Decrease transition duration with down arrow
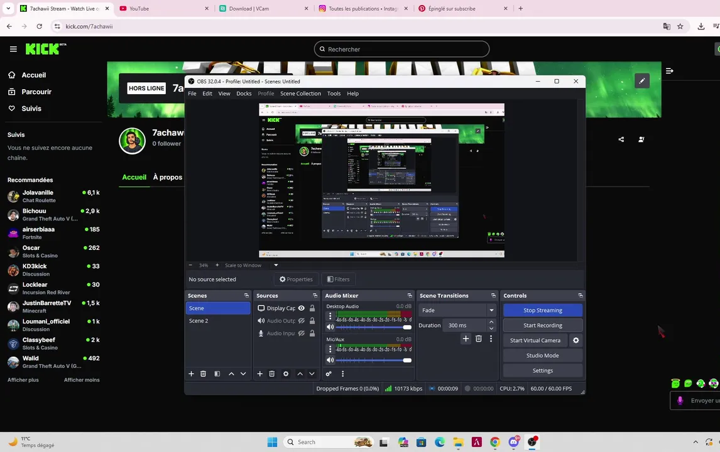 [491, 328]
